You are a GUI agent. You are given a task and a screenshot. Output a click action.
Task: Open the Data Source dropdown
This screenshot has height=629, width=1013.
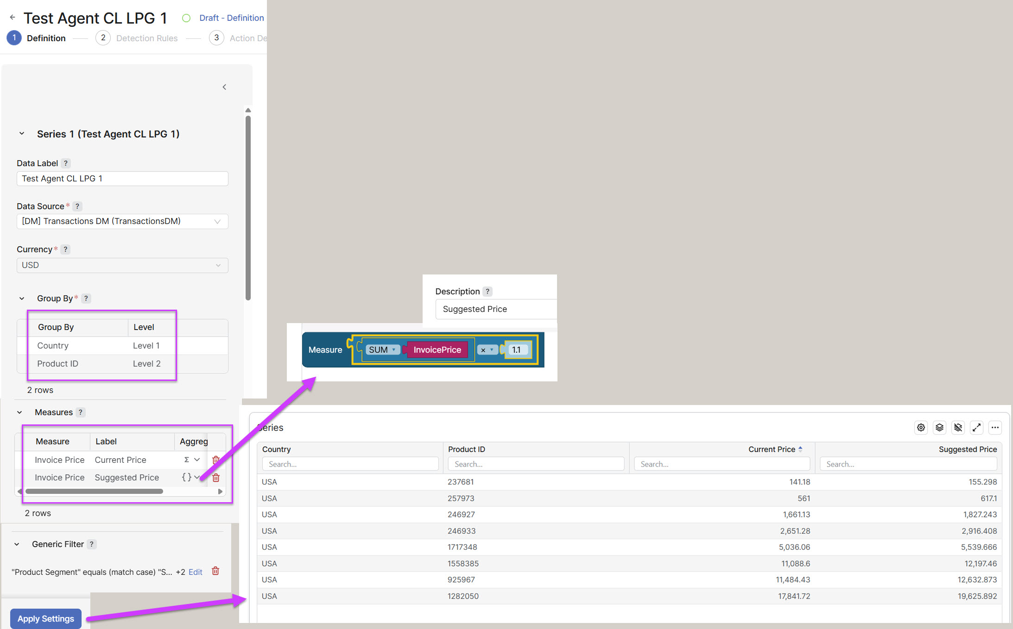[x=122, y=221]
